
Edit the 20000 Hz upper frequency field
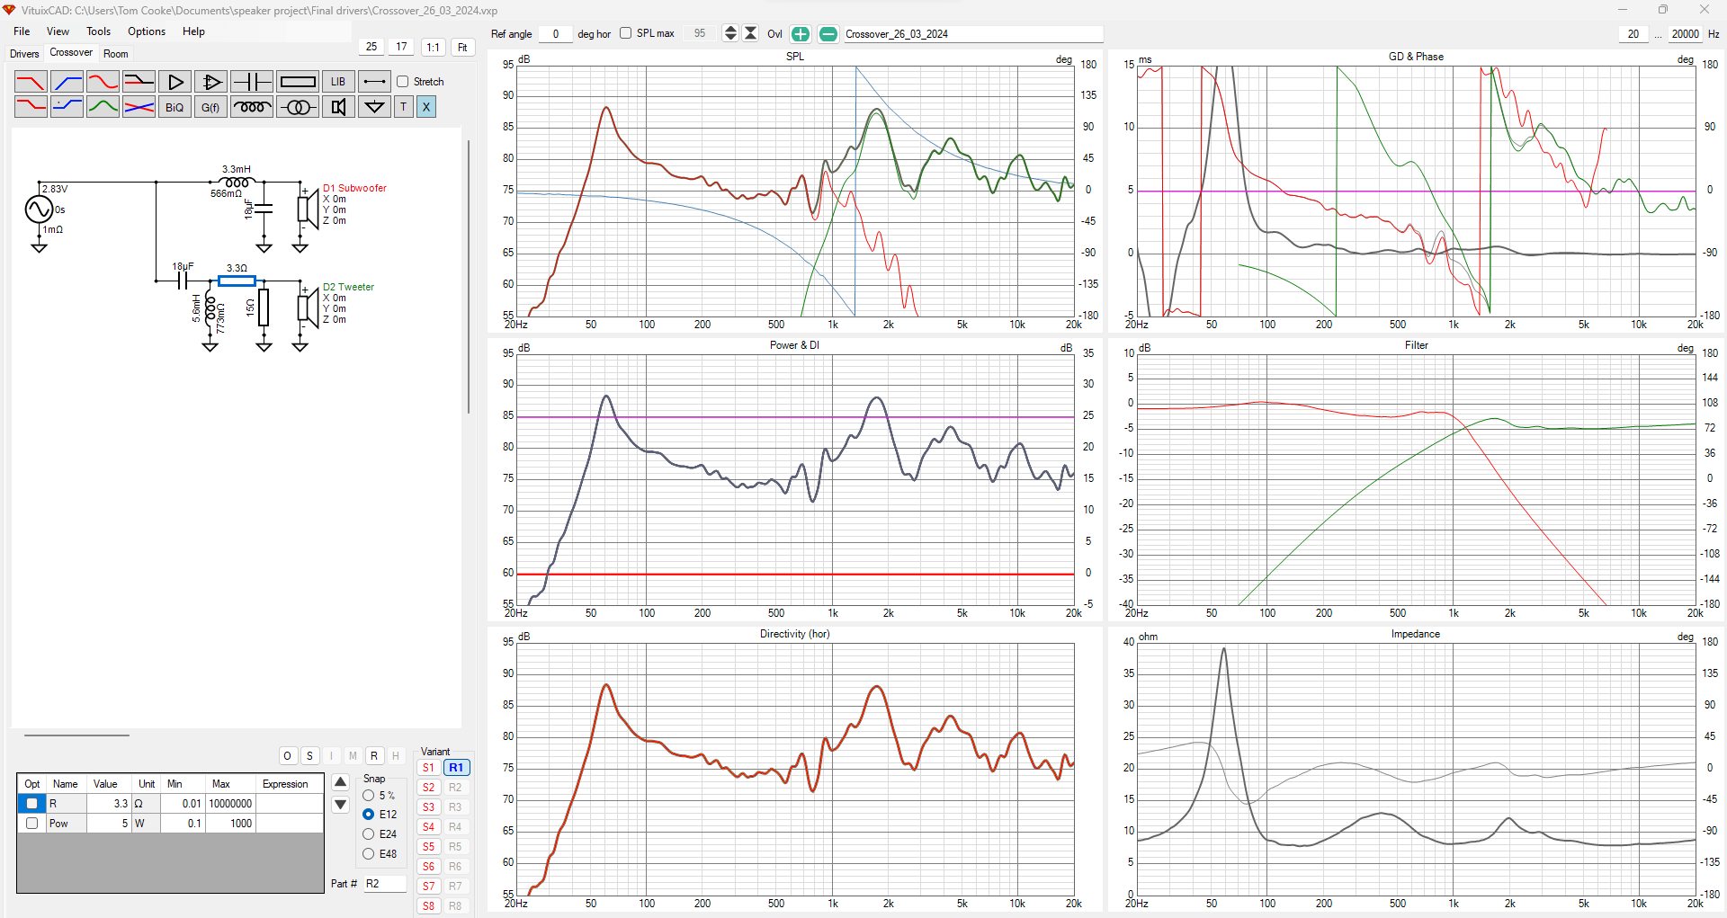(1685, 34)
